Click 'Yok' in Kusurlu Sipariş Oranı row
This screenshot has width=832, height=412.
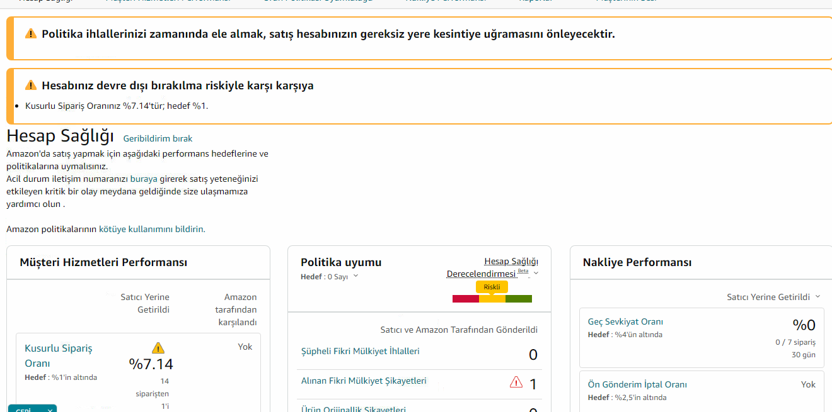pos(245,347)
